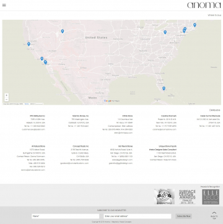
Task: Select the San Diego map pin
Action: [45, 62]
